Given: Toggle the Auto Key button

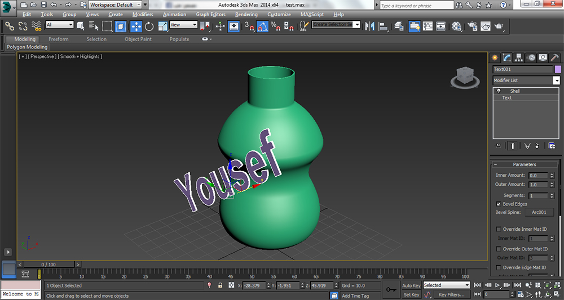Looking at the screenshot, I should (411, 285).
